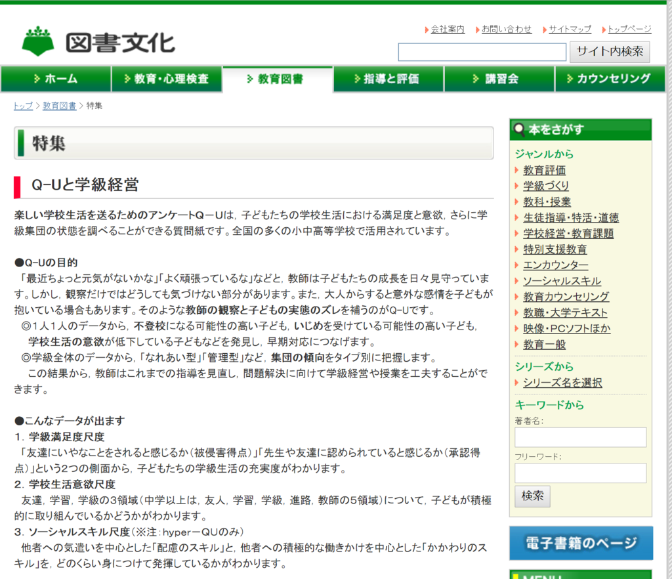Click the サイト内検索 button
Screen dimensions: 672x579
[610, 52]
